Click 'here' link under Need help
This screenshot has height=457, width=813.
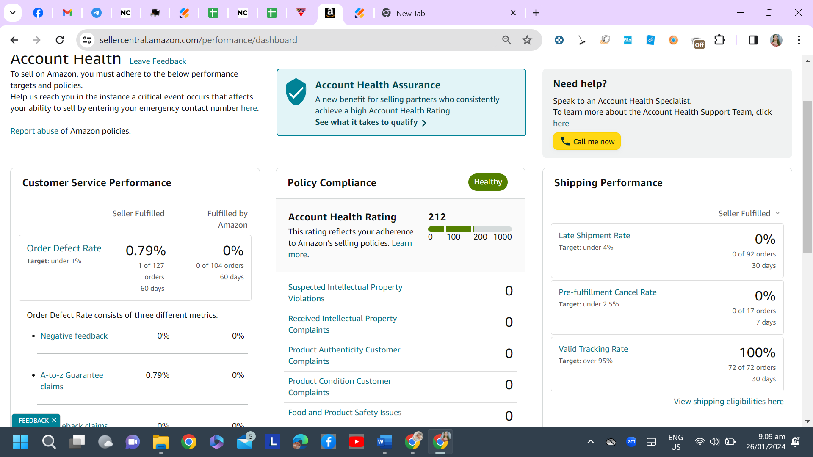point(561,124)
